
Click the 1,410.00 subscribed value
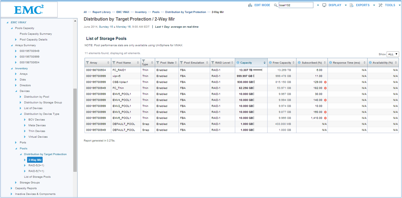click(316, 118)
